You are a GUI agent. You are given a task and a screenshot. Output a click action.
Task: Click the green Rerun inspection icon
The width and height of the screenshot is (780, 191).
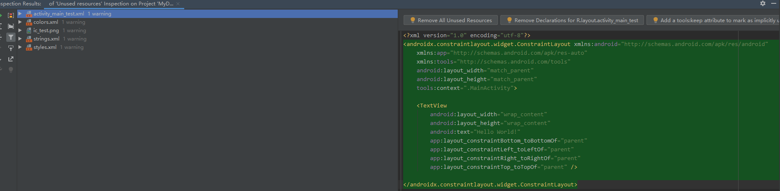(1, 15)
